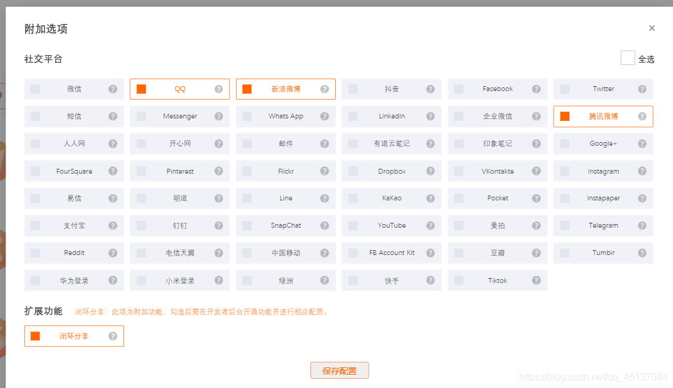673x388 pixels.
Task: Check the 抖音 checkbox
Action: click(353, 89)
